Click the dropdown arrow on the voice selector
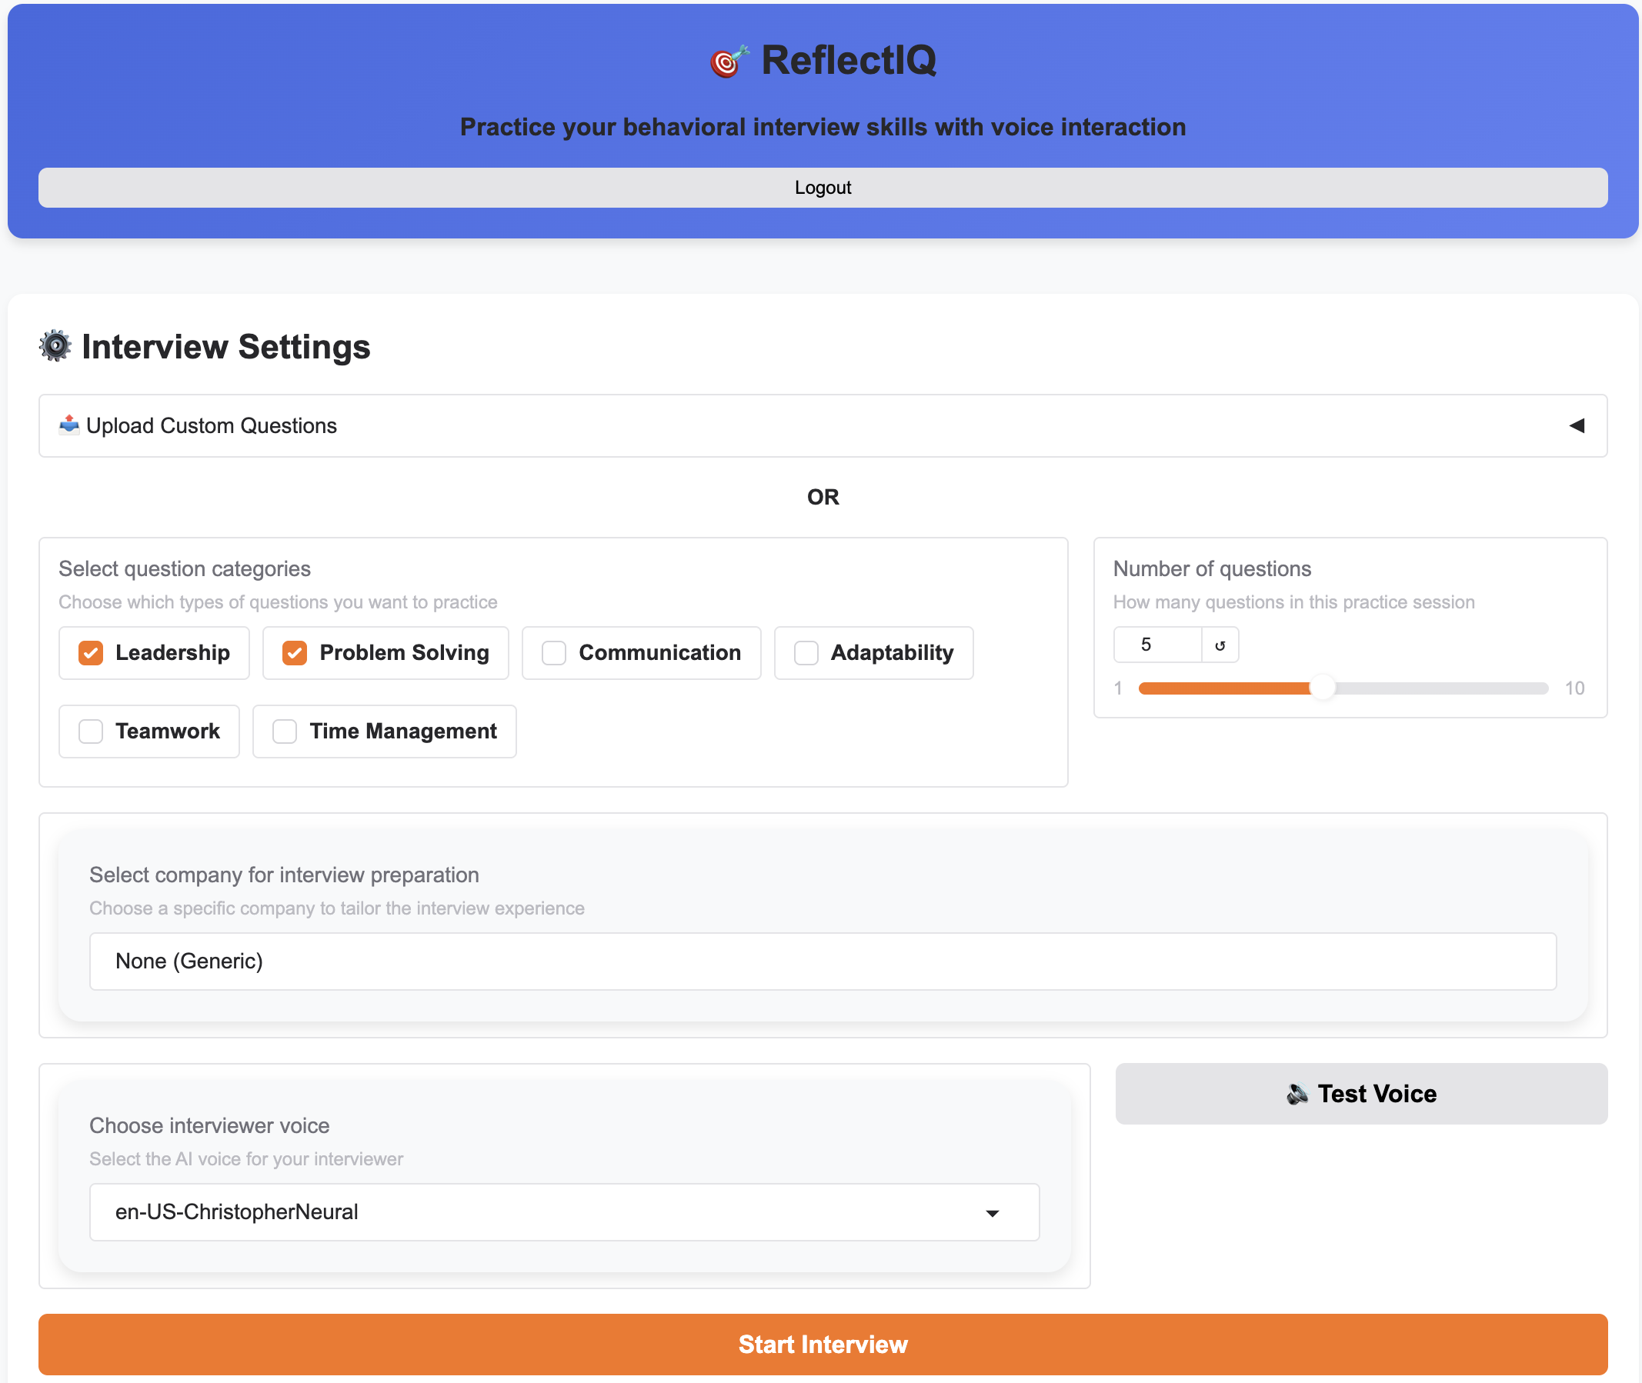This screenshot has width=1642, height=1383. pyautogui.click(x=992, y=1212)
